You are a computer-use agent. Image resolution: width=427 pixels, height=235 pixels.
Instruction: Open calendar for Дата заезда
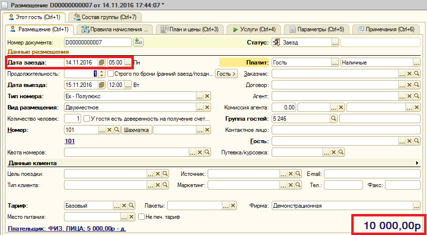101,63
